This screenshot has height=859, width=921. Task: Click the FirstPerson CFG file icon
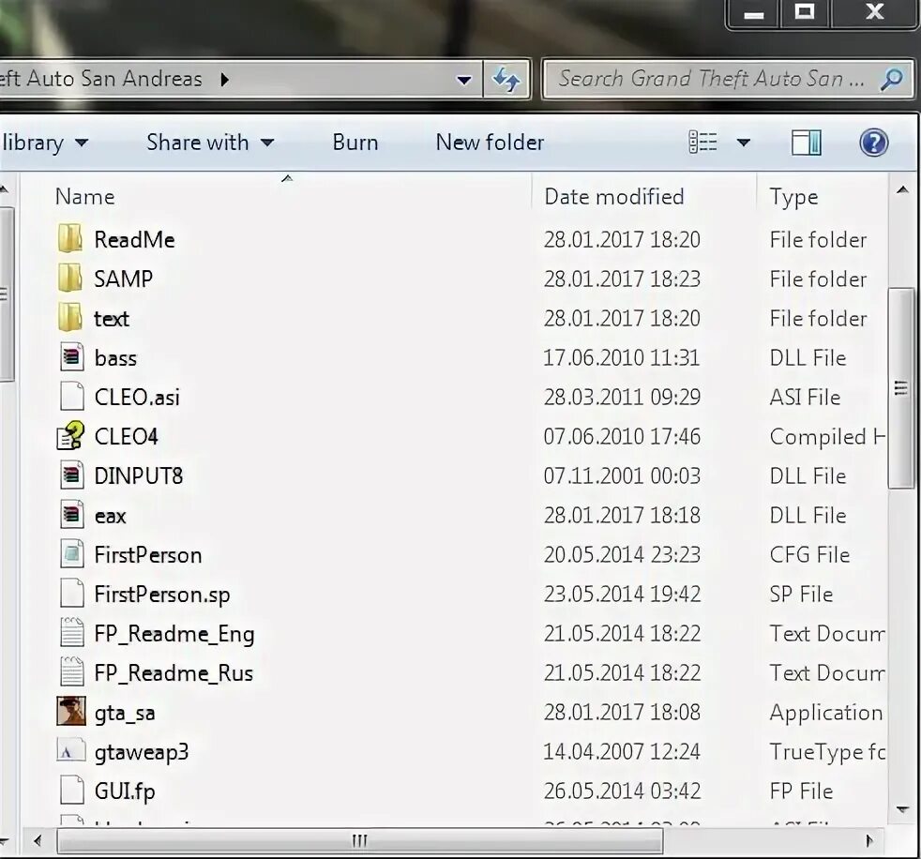71,553
